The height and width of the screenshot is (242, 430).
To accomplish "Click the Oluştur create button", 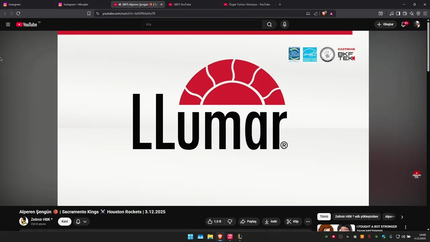I will 385,25.
